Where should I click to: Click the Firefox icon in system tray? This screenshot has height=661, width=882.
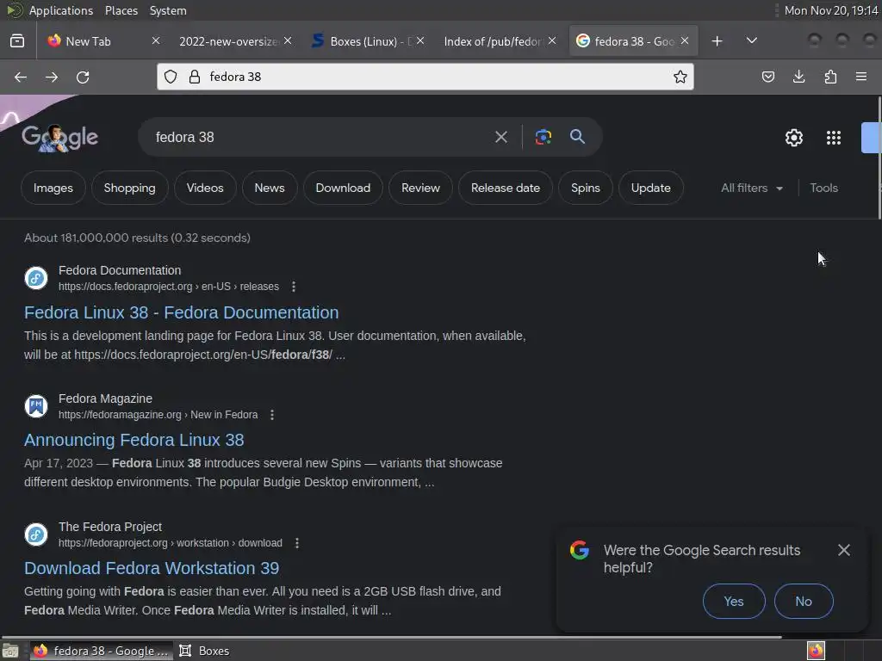click(x=816, y=651)
